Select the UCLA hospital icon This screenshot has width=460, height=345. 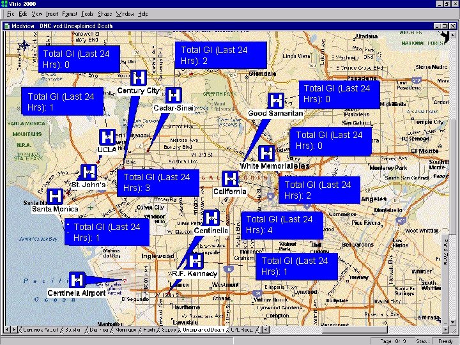click(107, 137)
